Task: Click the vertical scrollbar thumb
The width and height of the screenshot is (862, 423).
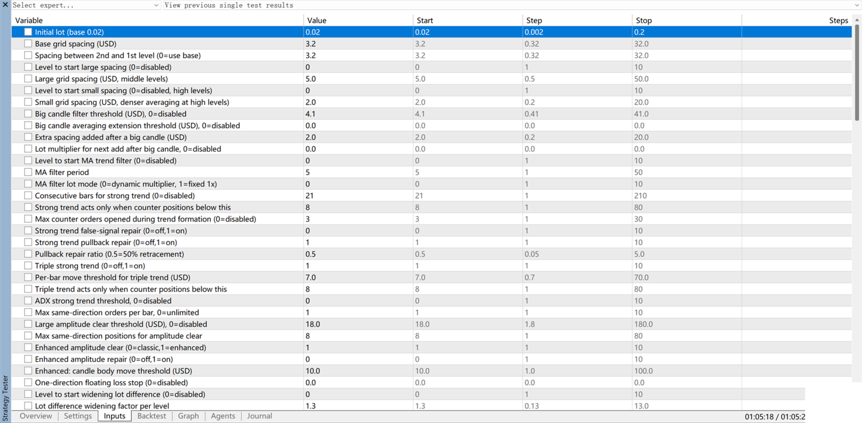Action: tap(857, 72)
